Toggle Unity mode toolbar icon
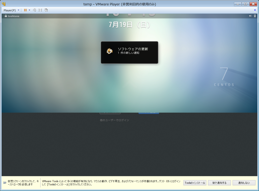This screenshot has height=191, width=259. [x=46, y=10]
